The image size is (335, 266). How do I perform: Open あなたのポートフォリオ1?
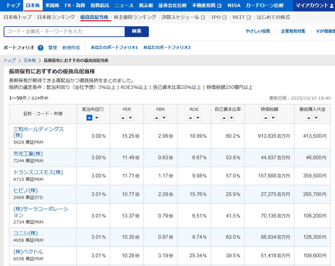tap(114, 47)
